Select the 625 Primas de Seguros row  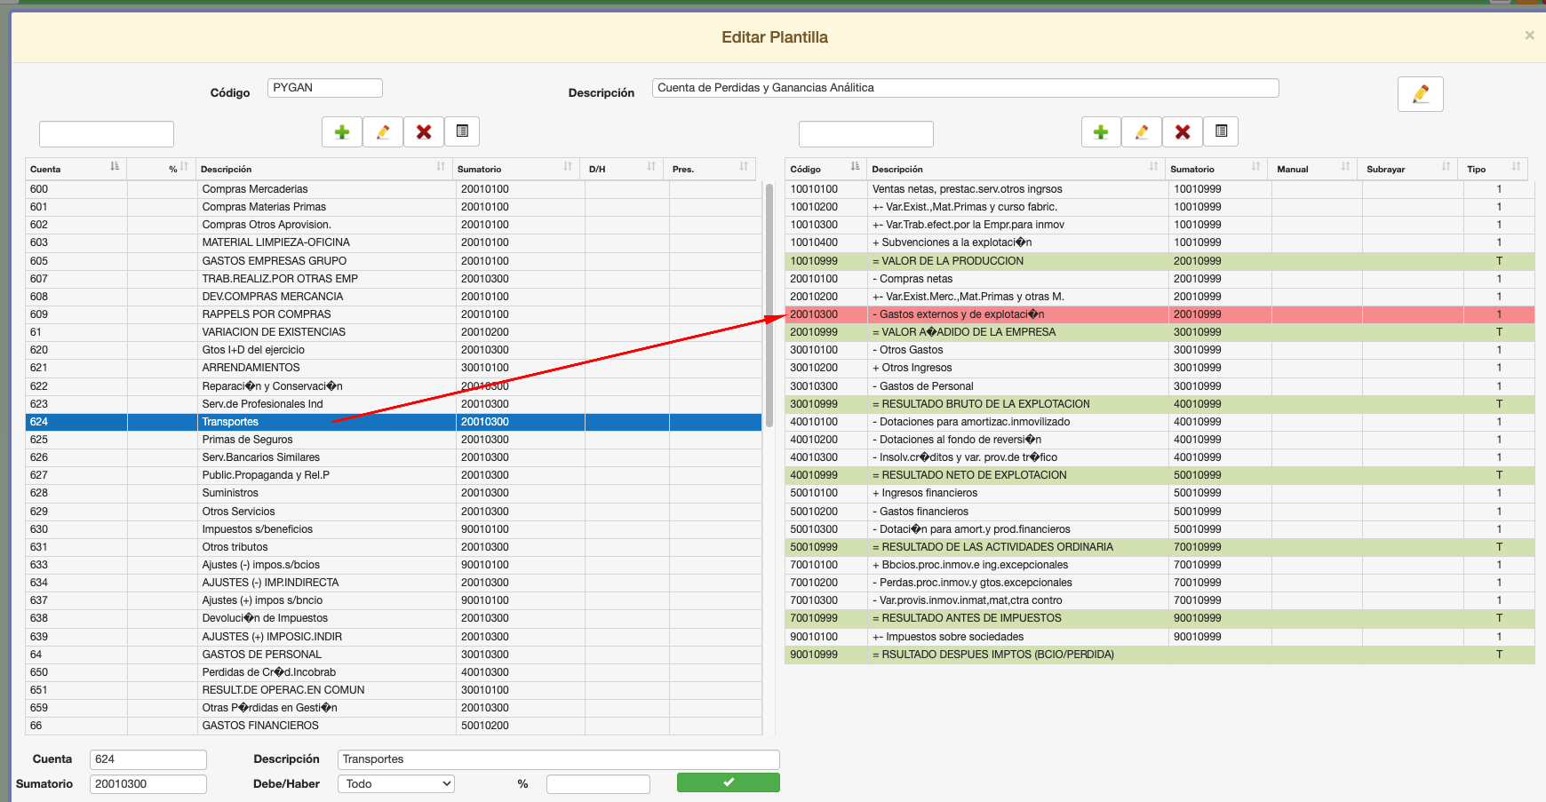[x=247, y=440]
